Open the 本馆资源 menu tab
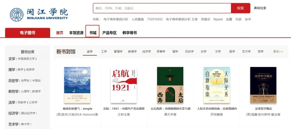291x129 pixels. 76,33
